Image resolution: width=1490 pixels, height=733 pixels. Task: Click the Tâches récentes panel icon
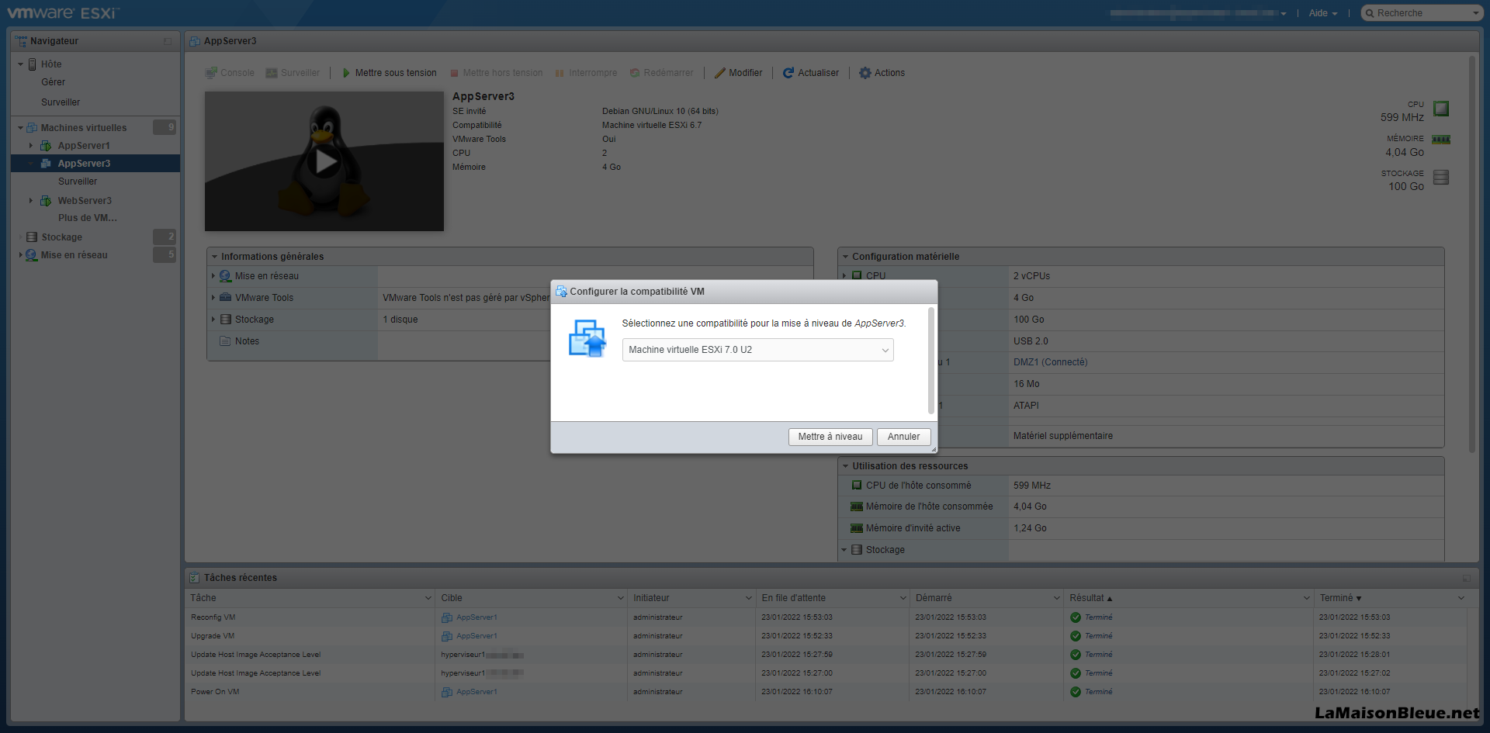pyautogui.click(x=195, y=578)
